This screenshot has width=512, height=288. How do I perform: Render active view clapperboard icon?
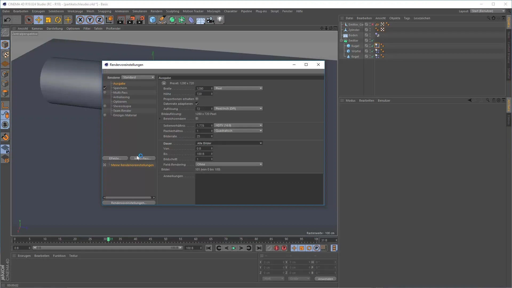[x=121, y=20]
